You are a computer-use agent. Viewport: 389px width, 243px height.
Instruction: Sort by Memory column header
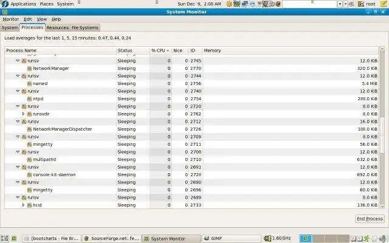coord(291,50)
